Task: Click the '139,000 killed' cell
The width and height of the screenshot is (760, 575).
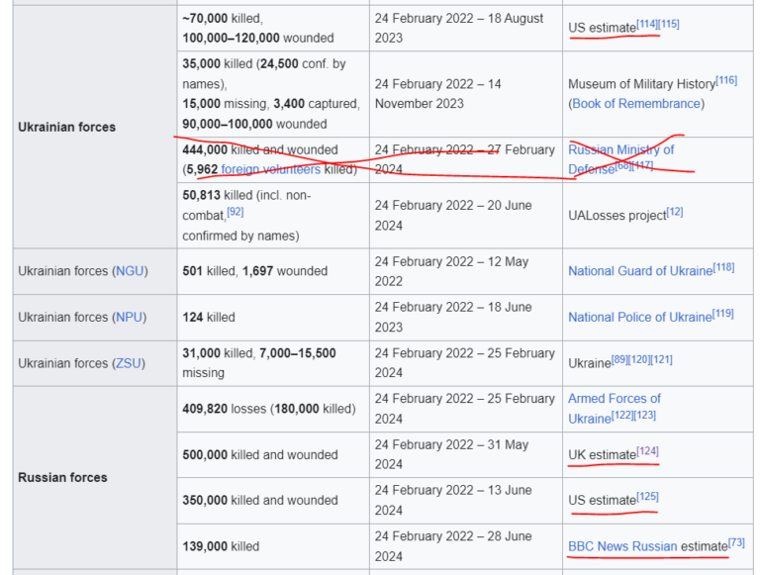Action: click(273, 546)
